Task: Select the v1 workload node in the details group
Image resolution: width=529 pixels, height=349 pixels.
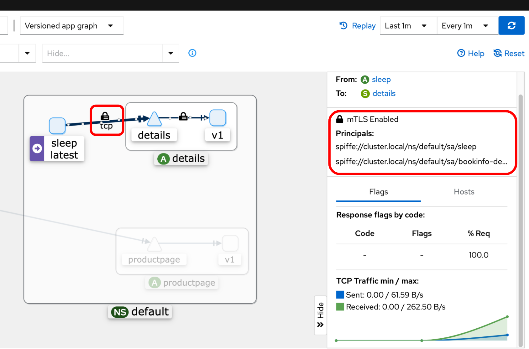Action: point(218,118)
